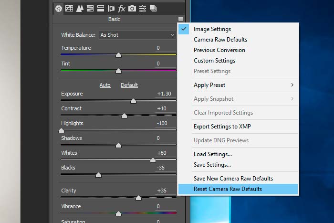Click the Default tone link
The width and height of the screenshot is (334, 223).
pyautogui.click(x=129, y=85)
